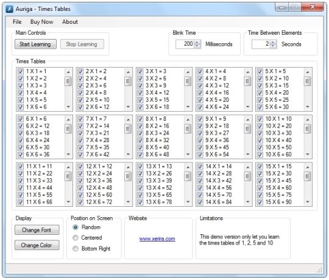Screen dimensions: 329x280
Task: Open the File menu
Action: point(17,22)
